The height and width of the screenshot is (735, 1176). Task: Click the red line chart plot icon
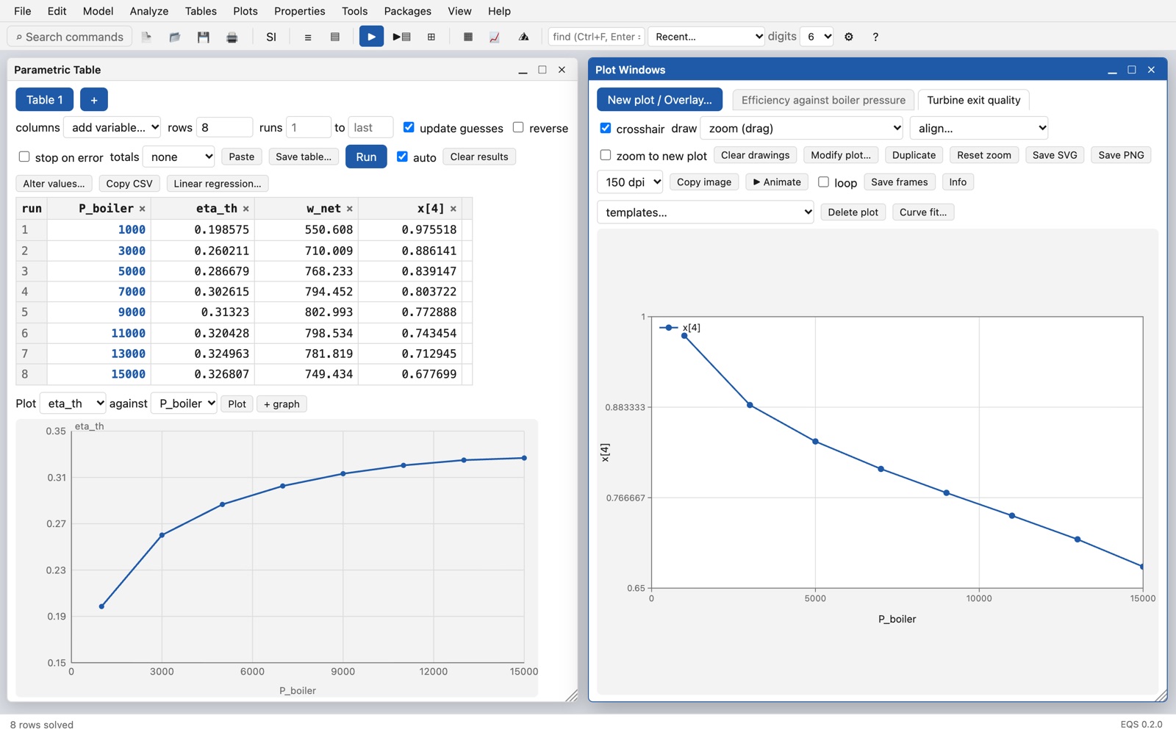click(495, 37)
